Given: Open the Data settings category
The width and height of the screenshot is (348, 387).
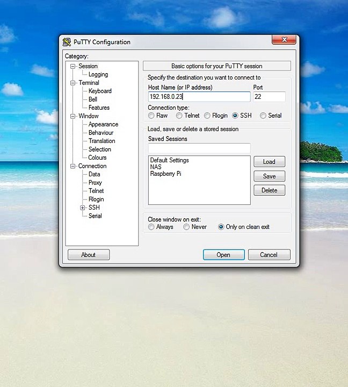Looking at the screenshot, I should coord(94,174).
